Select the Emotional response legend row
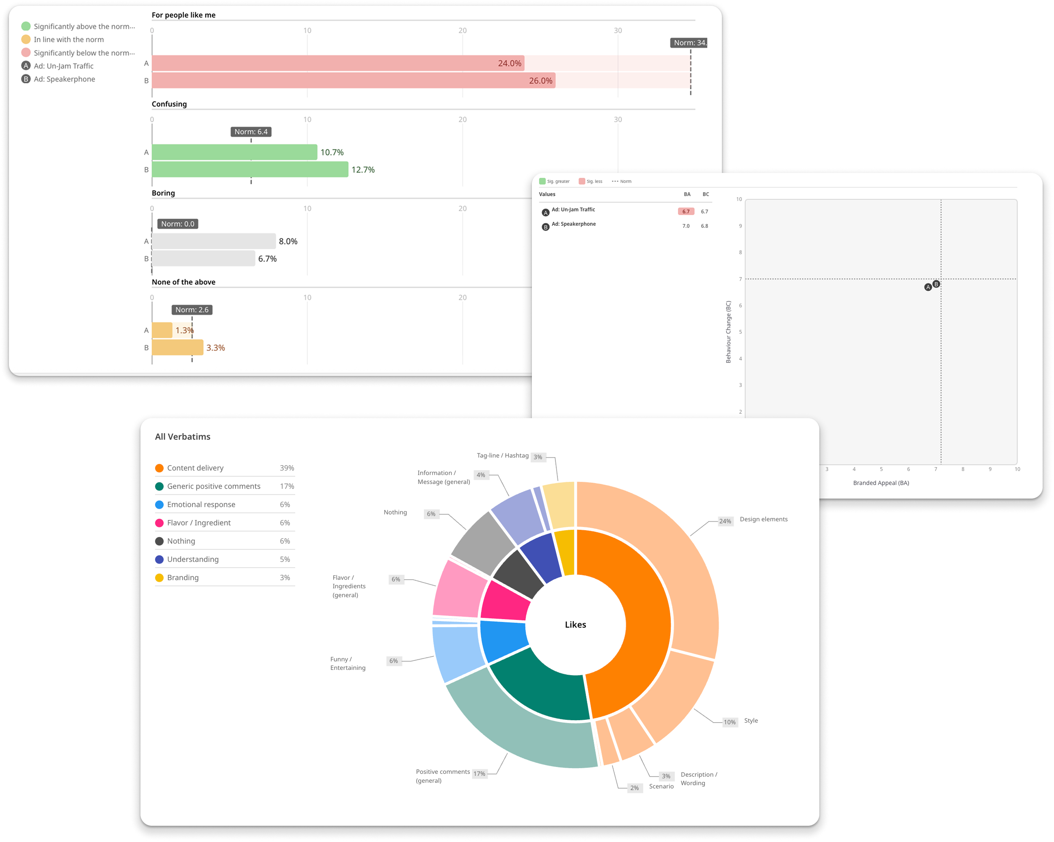This screenshot has width=1054, height=842. [201, 505]
